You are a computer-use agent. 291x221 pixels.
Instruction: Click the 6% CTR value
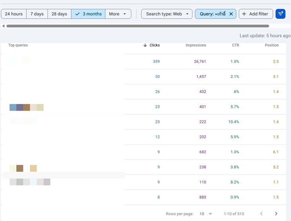click(x=236, y=92)
